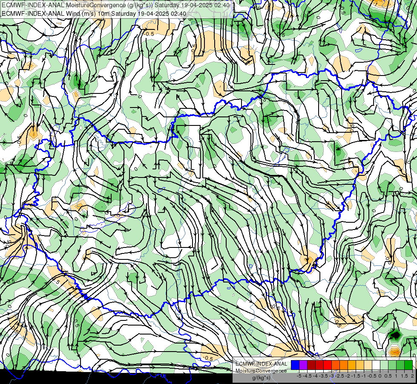The image size is (417, 384).
Task: Click the legend scale value '-4.5'
Action: pos(308,376)
